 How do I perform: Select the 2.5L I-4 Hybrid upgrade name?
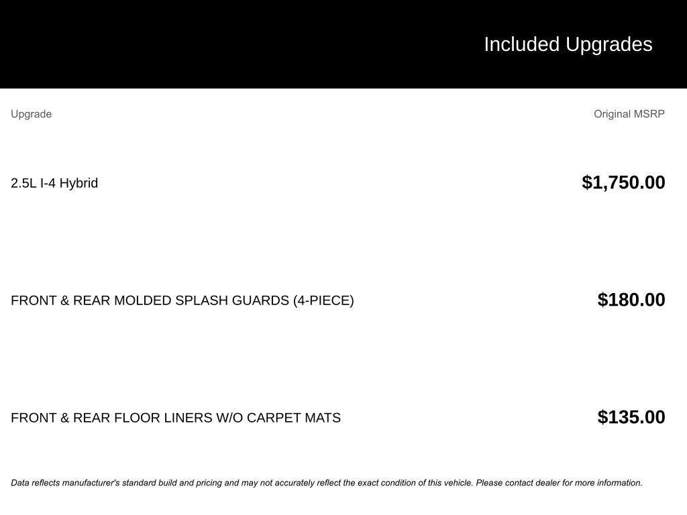click(x=54, y=183)
